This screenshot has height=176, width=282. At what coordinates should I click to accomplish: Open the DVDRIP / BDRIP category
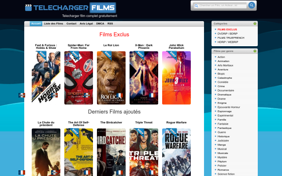pos(227,33)
